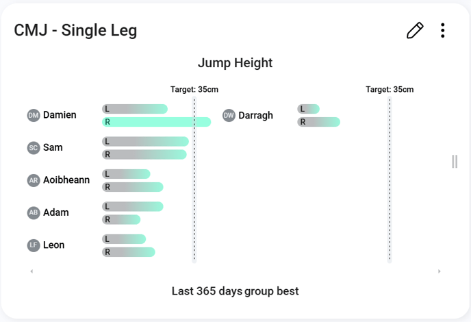Viewport: 471px width, 322px height.
Task: Open the three-dot more options menu
Action: point(443,30)
